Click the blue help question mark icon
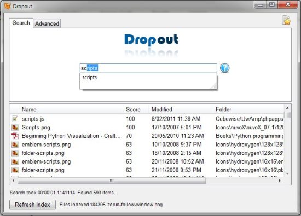Screen dimensions: 301x216 (224, 68)
